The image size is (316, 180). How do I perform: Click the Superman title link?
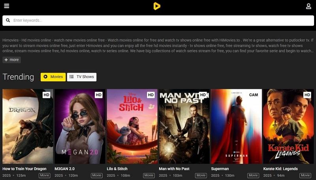(220, 169)
